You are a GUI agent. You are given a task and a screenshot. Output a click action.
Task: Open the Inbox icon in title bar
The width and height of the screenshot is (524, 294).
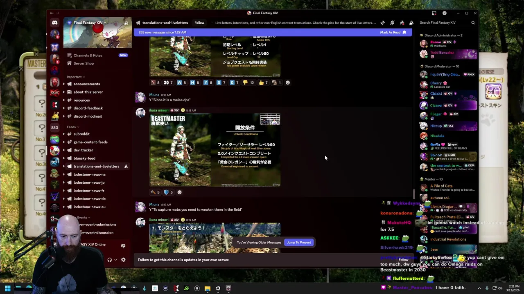[x=434, y=13]
